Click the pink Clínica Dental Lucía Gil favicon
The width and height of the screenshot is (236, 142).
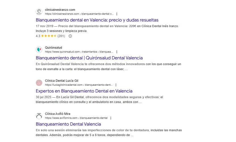(x=39, y=83)
